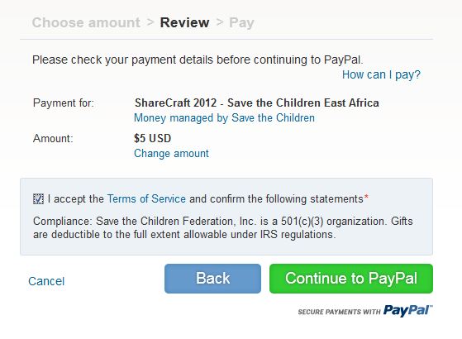
Task: Click the Compliance statement paragraph
Action: 223,227
